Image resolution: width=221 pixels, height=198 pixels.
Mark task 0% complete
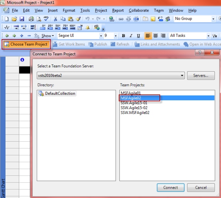pyautogui.click(x=43, y=27)
